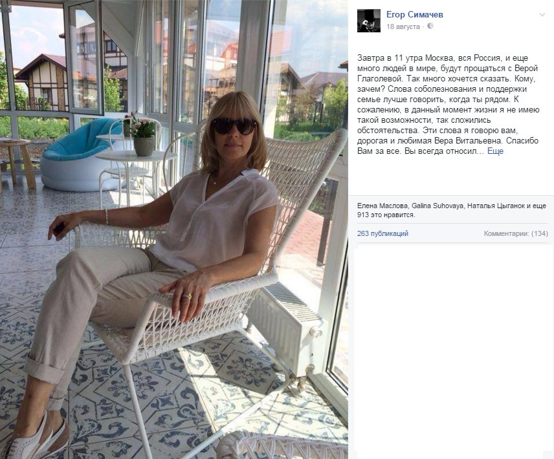Expand the post text with Еще

495,151
